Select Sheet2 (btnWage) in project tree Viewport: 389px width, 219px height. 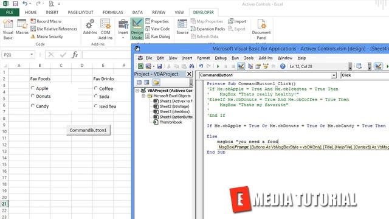tap(171, 106)
